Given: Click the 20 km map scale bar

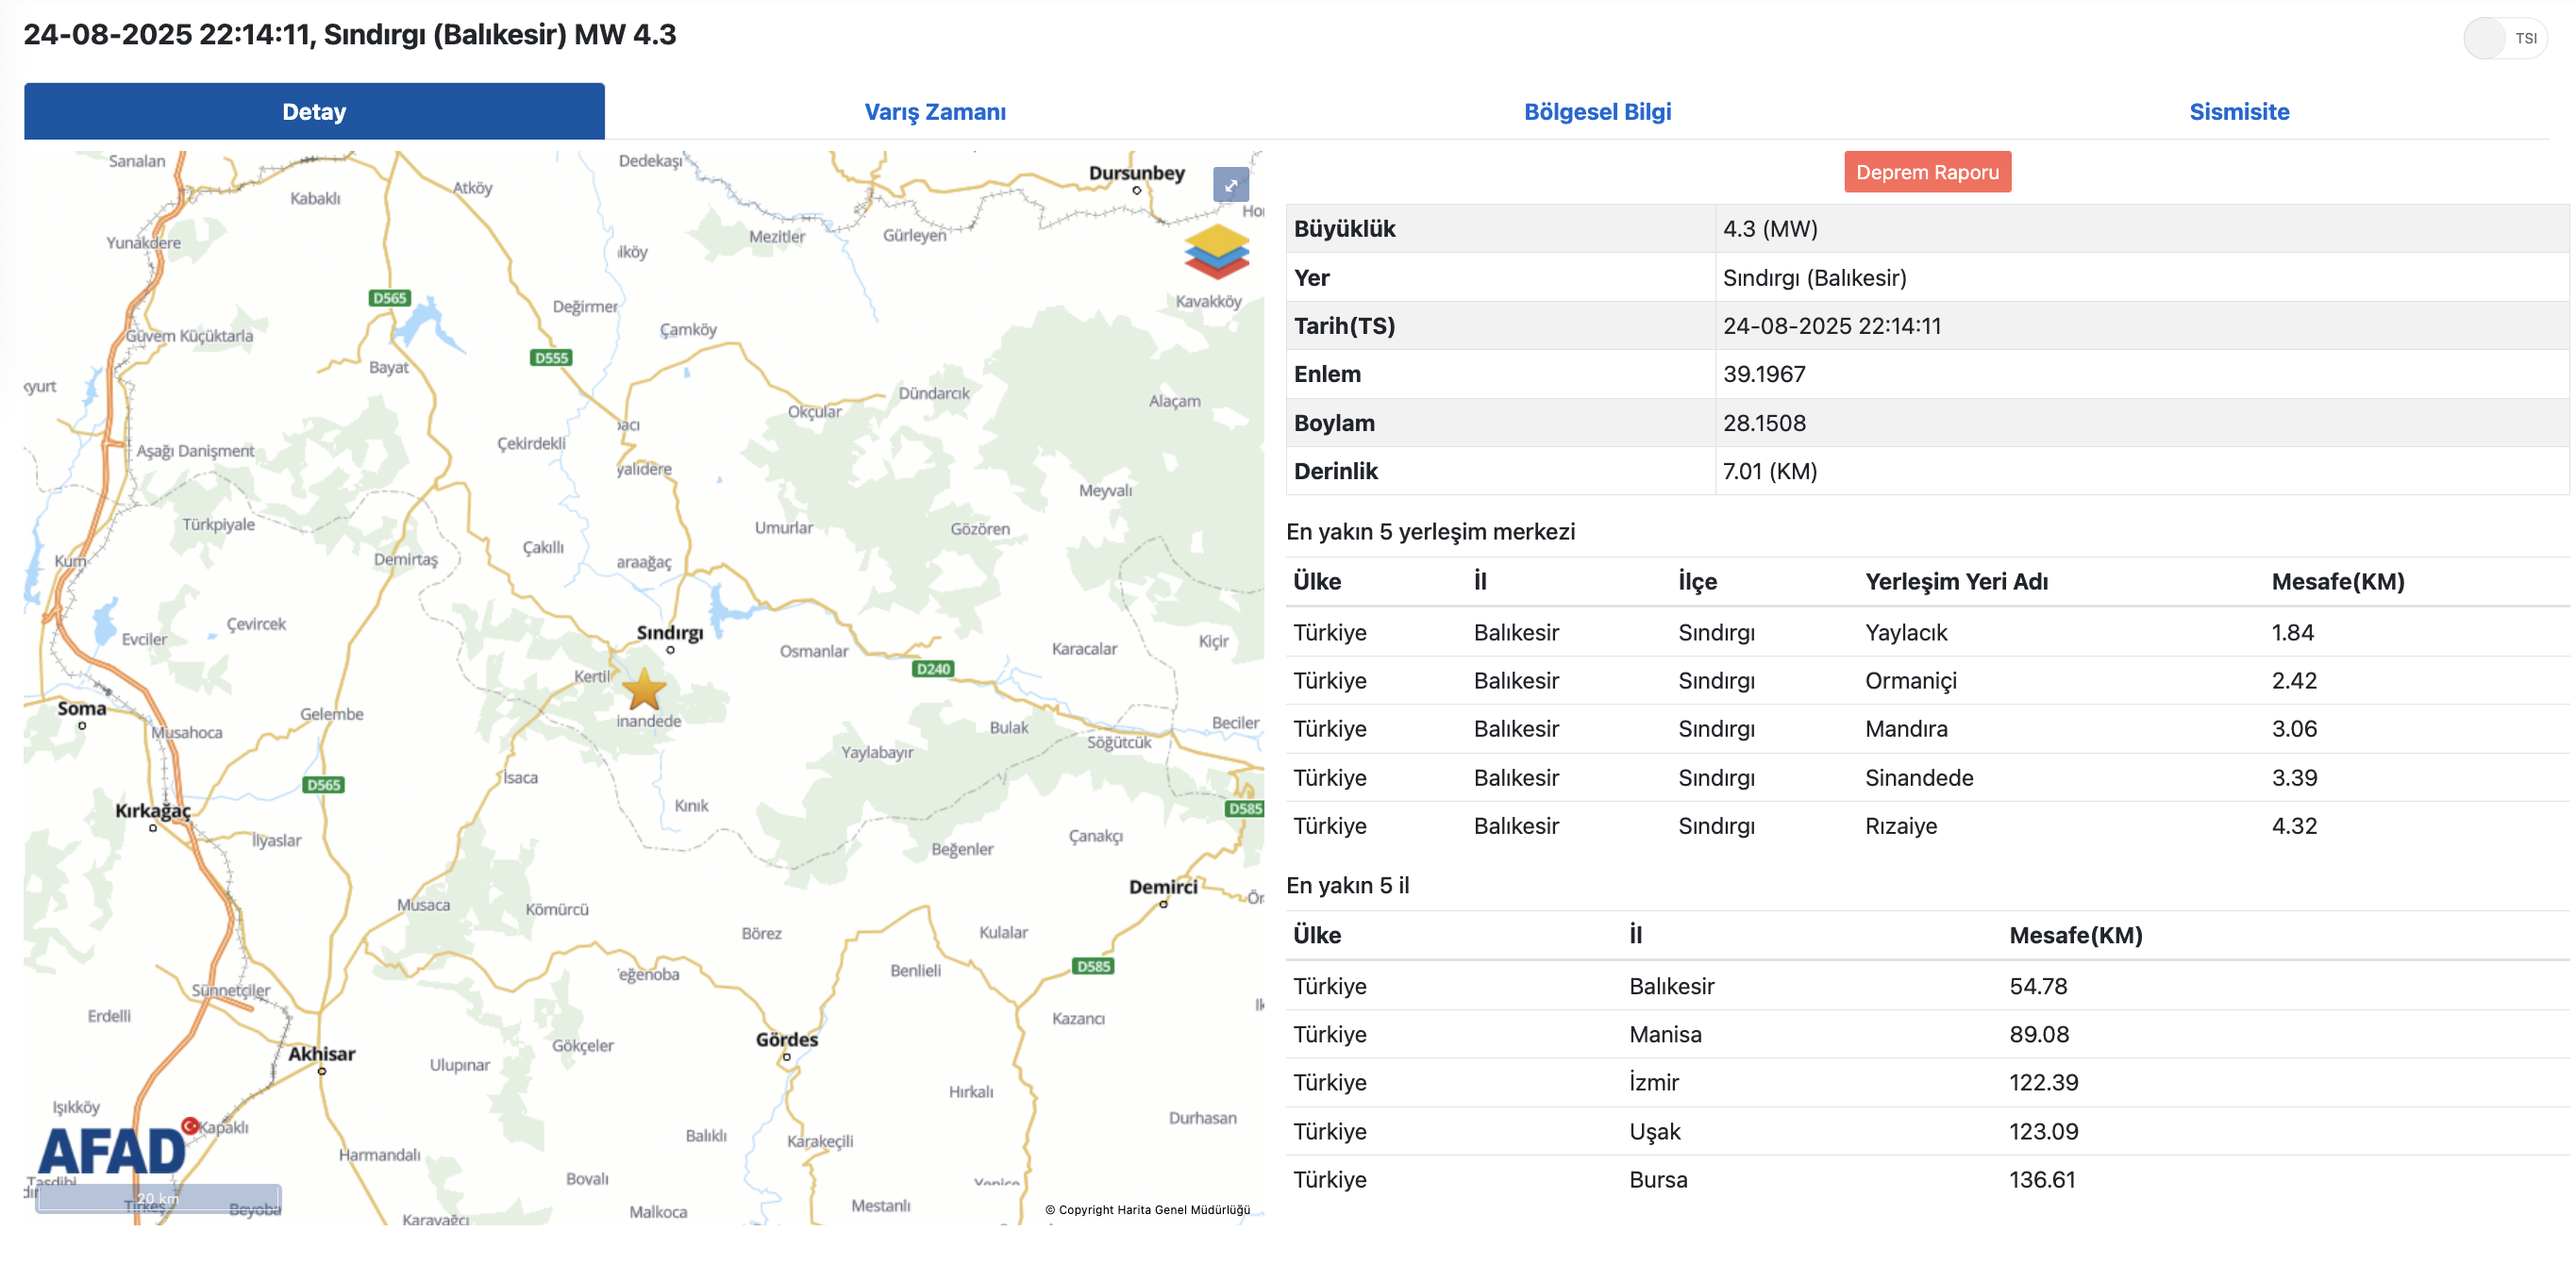Looking at the screenshot, I should (x=158, y=1198).
